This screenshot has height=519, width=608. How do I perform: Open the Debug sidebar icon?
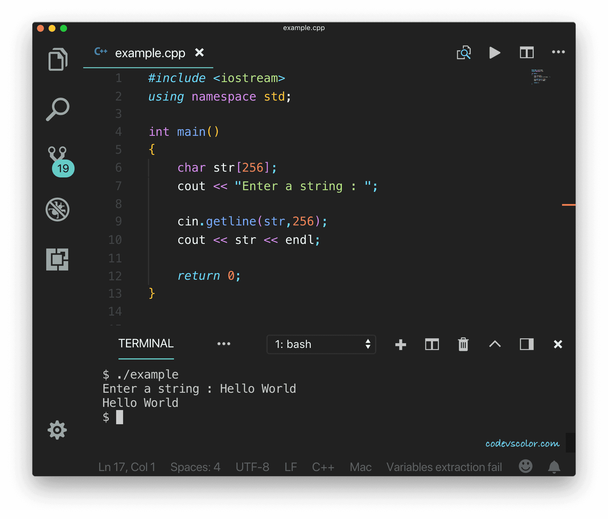point(58,210)
